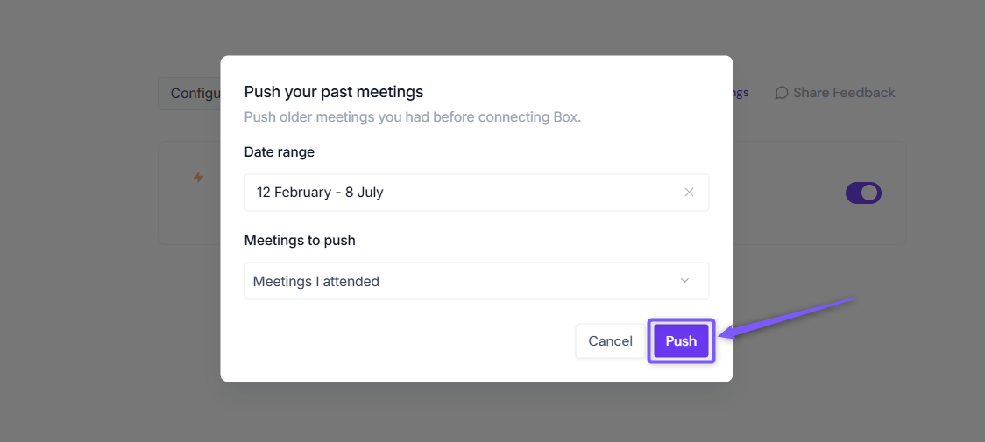The height and width of the screenshot is (442, 985).
Task: Click the dimmed card containing the toggle
Action: (819, 193)
